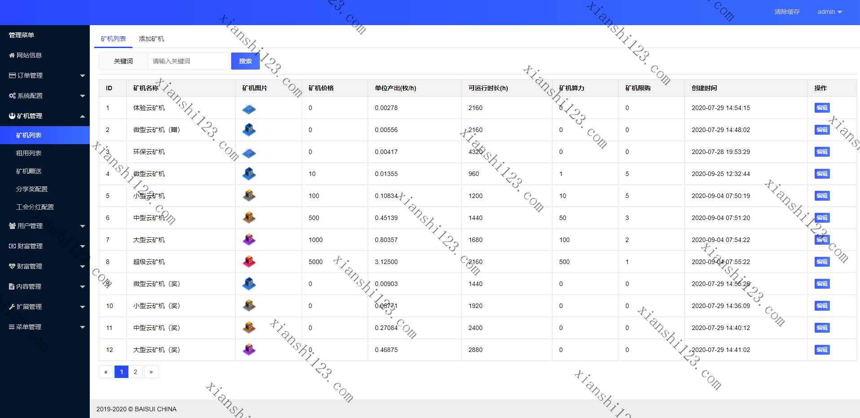Click the 2019-2020 © BAISUI CHINA footer text
Viewport: 860px width, 418px height.
point(136,409)
